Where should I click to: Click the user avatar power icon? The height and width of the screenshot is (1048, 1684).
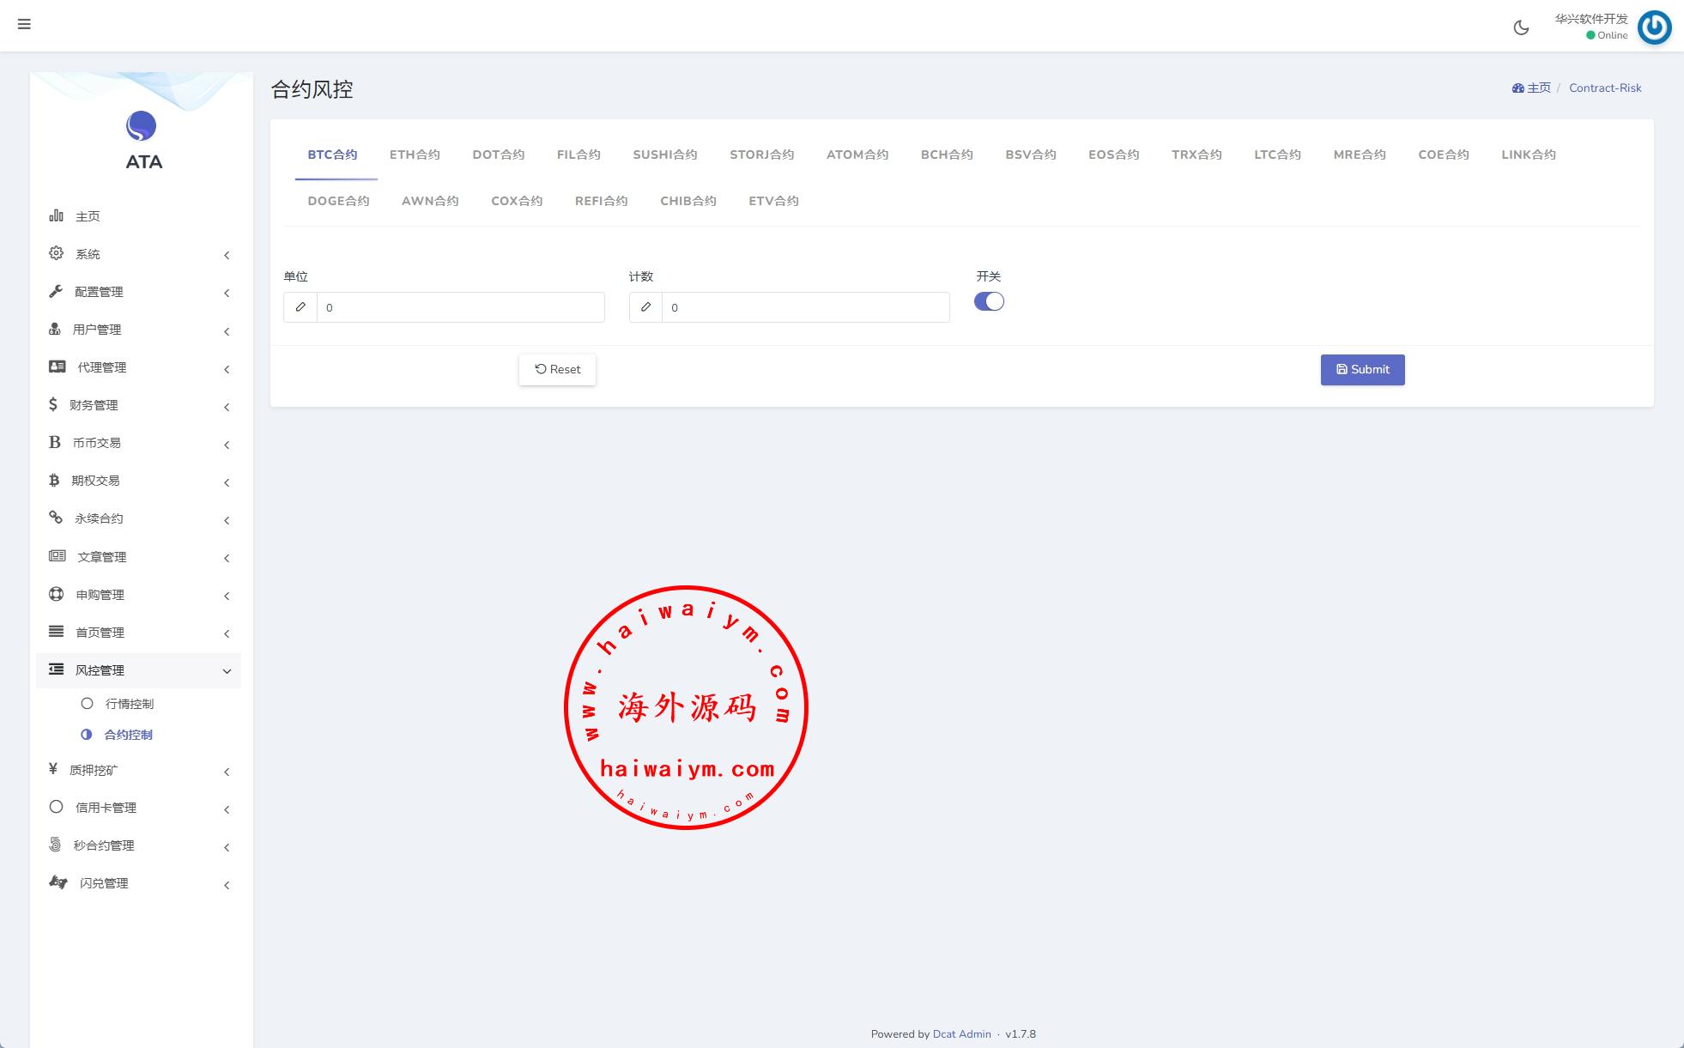coord(1654,27)
